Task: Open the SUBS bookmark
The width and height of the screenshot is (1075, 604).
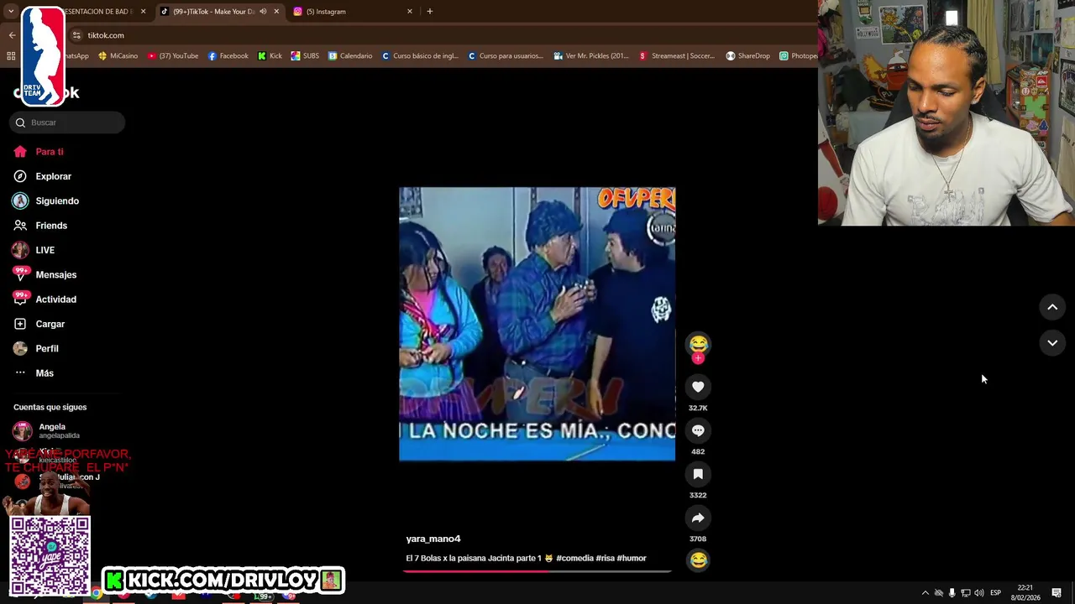Action: 305,56
